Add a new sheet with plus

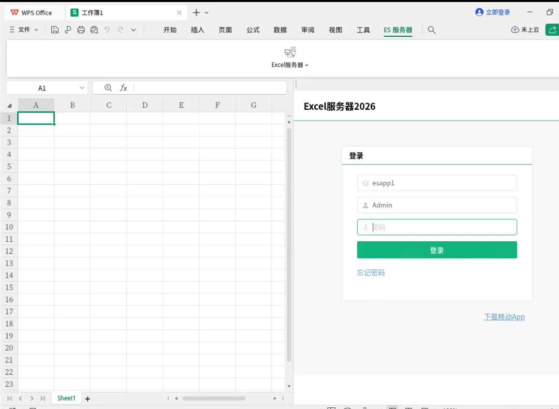pos(87,399)
